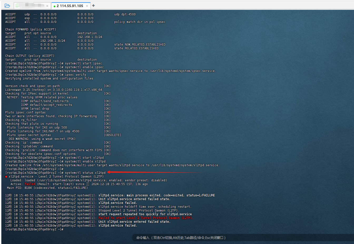Click the 'systemctl enable ipsec' command
Image resolution: width=354 pixels, height=244 pixels.
(x=84, y=67)
